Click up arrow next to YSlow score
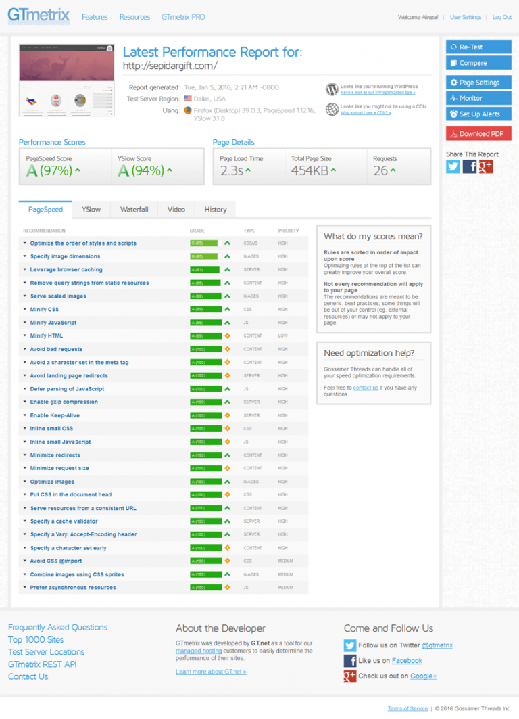This screenshot has width=519, height=719. tap(170, 170)
